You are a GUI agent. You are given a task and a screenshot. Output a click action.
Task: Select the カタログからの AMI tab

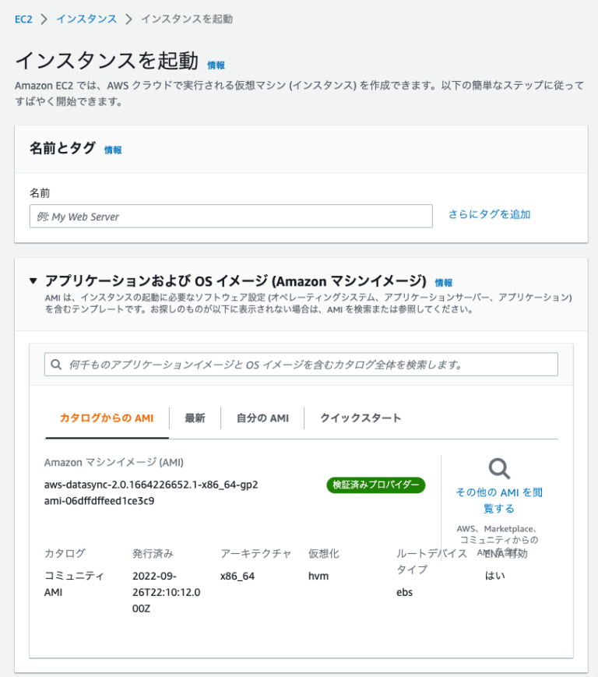(x=106, y=418)
